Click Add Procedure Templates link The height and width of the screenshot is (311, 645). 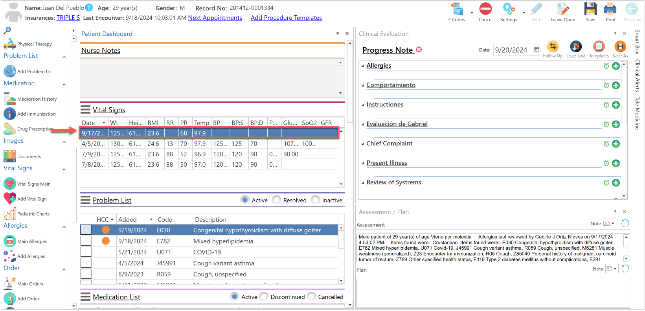coord(286,18)
